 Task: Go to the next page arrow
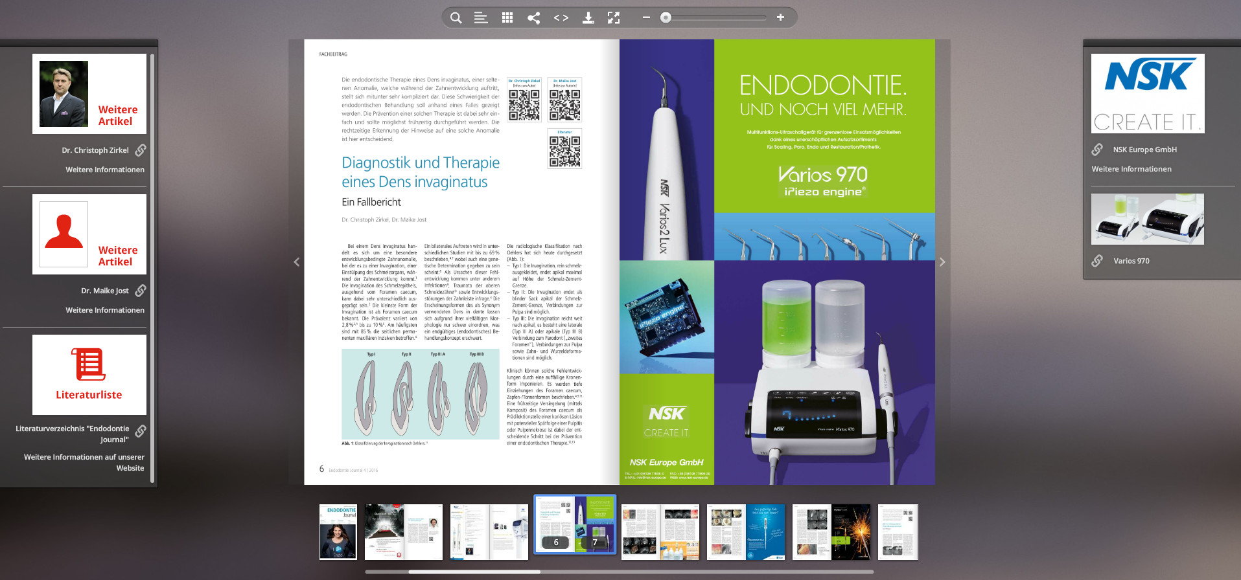click(x=942, y=262)
